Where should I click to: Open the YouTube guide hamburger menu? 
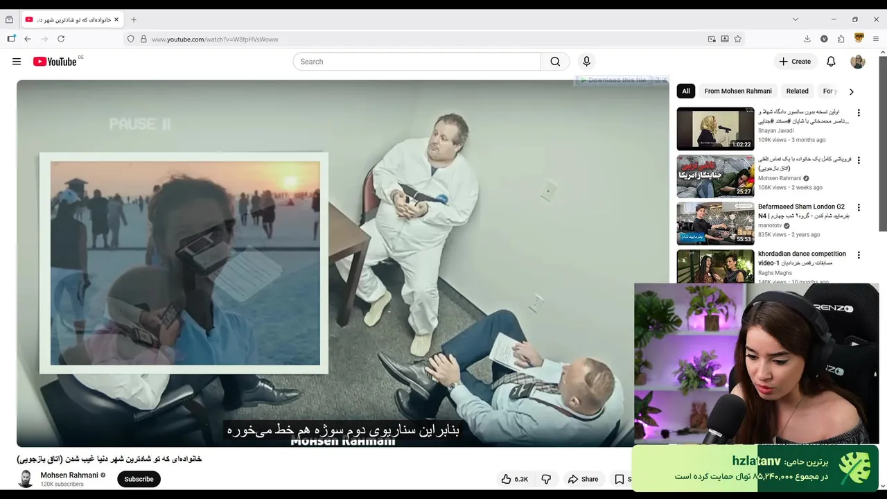click(17, 62)
